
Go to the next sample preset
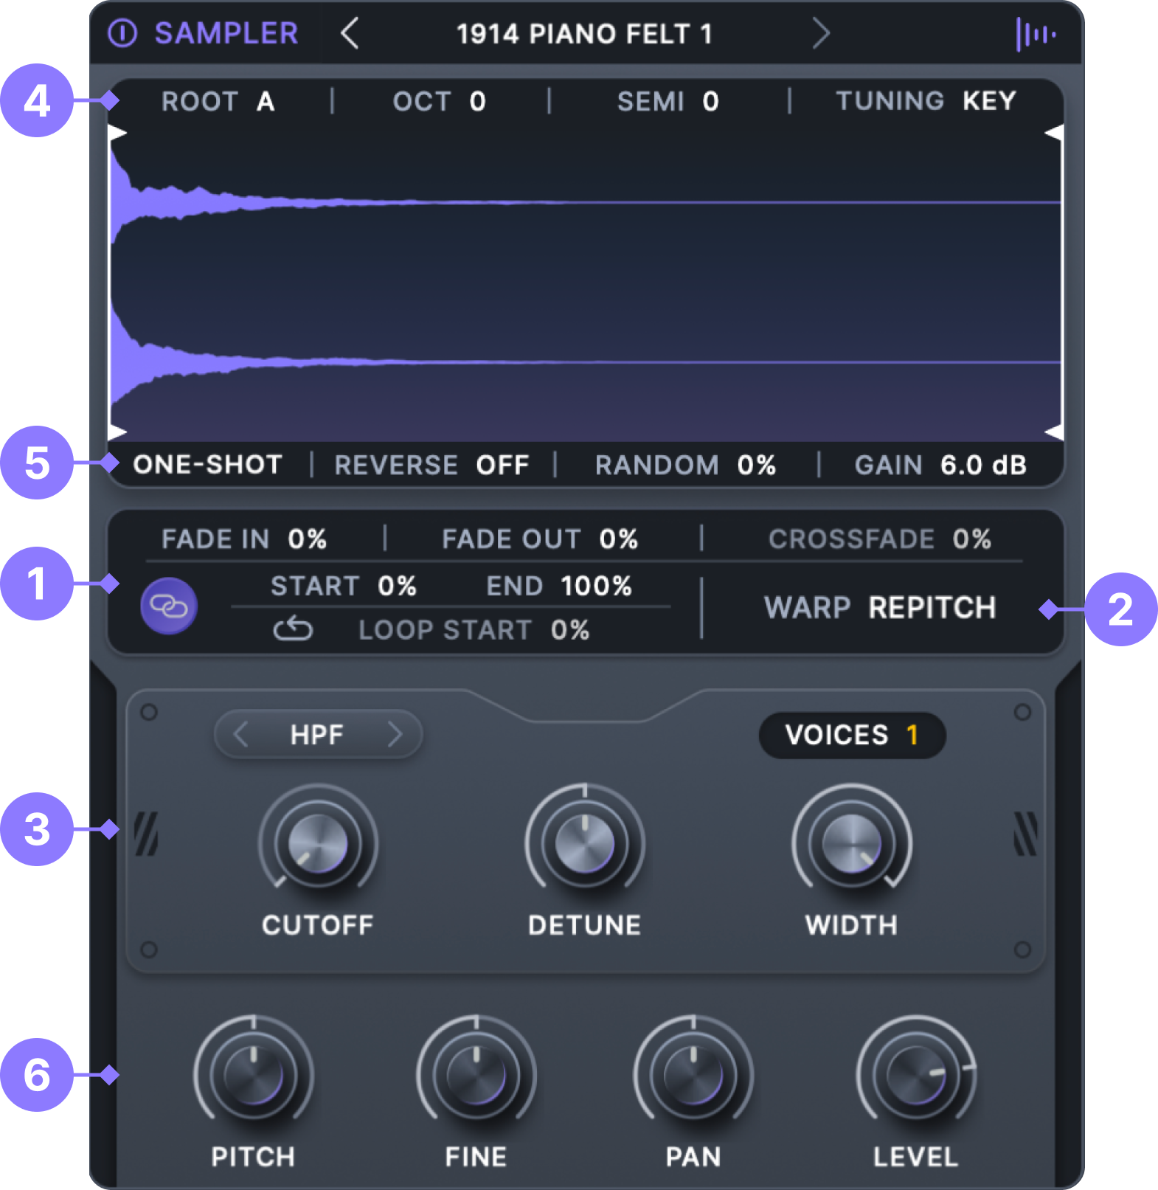pos(820,33)
